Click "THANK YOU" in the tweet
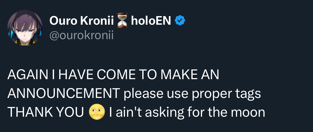 45,113
